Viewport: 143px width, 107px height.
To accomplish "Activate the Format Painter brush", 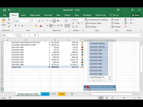I will [9, 26].
